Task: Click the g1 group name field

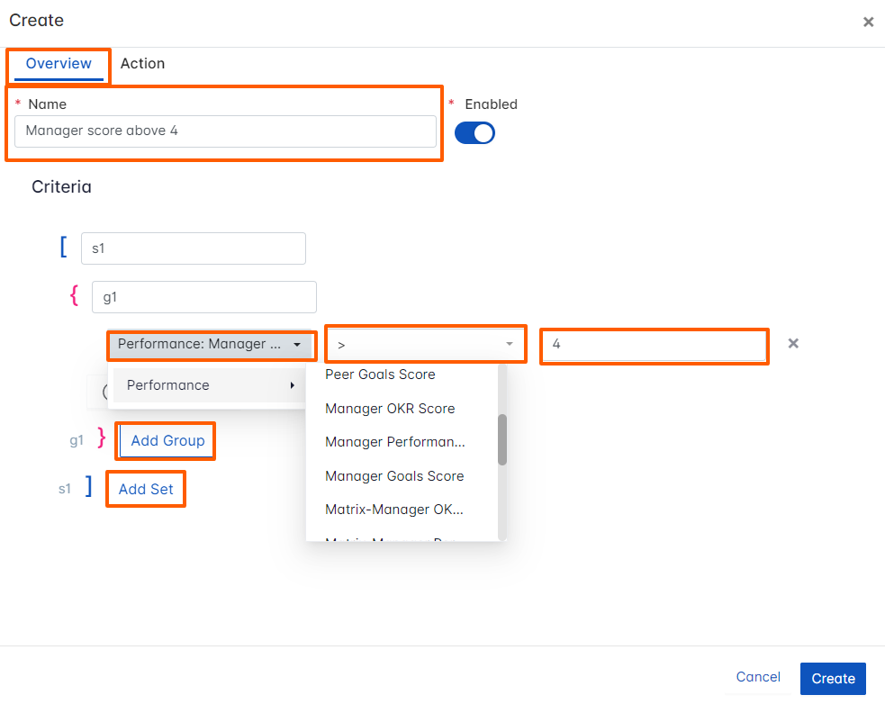Action: click(x=204, y=296)
